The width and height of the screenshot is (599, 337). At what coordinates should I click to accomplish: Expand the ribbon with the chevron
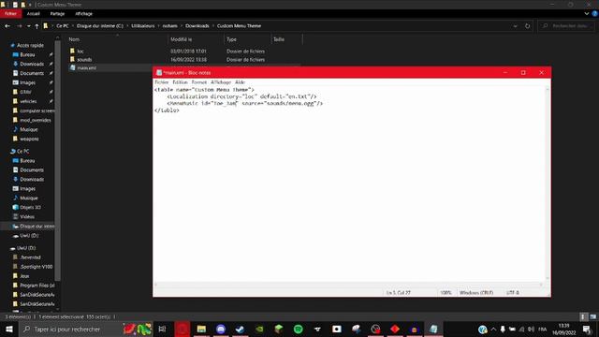coord(587,13)
